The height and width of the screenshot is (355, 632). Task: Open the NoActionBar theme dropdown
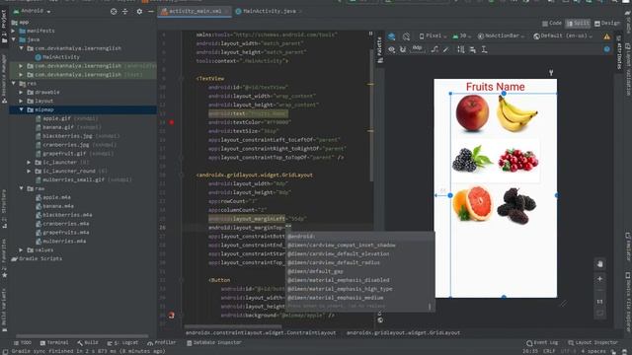pyautogui.click(x=501, y=36)
